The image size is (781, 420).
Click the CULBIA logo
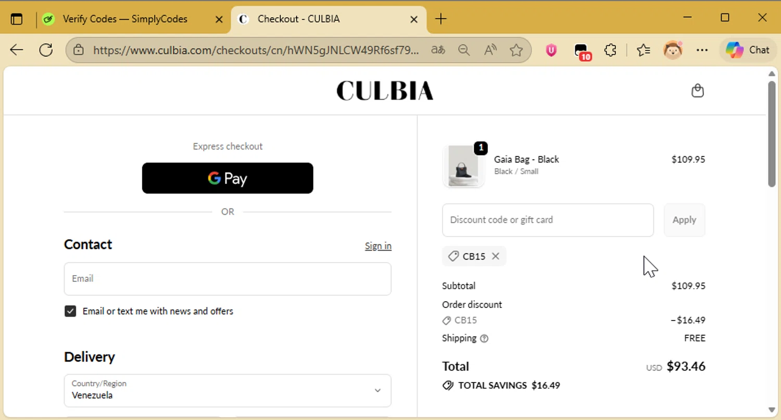(385, 91)
